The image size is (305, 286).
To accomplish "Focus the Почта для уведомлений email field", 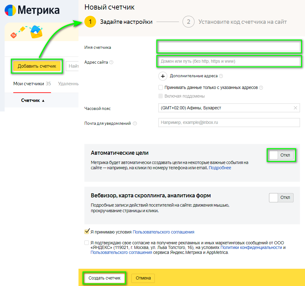I will tap(229, 123).
